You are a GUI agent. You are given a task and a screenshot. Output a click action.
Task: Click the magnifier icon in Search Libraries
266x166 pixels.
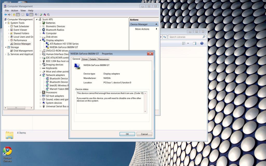204,37
